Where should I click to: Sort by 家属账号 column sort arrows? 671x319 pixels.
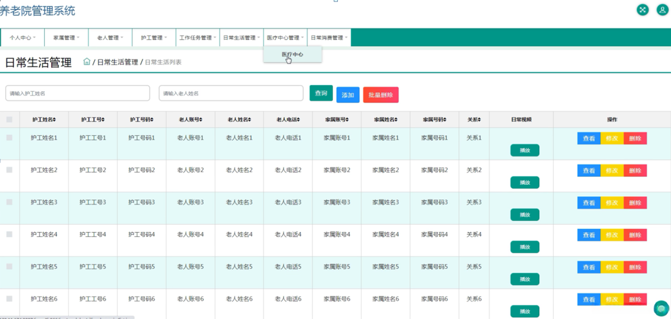(x=347, y=120)
